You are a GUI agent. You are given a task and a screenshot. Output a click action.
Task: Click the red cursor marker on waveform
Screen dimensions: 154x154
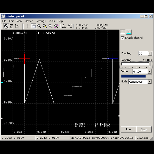click(x=24, y=59)
